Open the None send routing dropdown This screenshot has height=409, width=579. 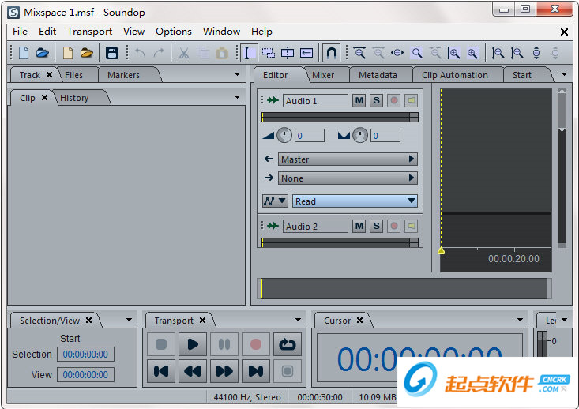tap(348, 178)
